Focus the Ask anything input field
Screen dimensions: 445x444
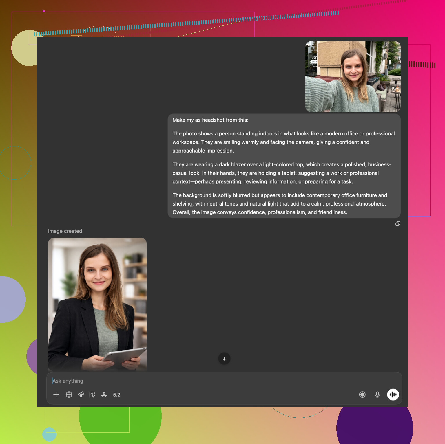[x=203, y=381]
